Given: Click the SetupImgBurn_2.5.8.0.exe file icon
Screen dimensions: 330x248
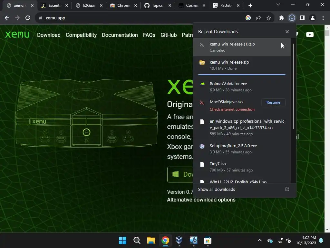Looking at the screenshot, I should point(202,146).
